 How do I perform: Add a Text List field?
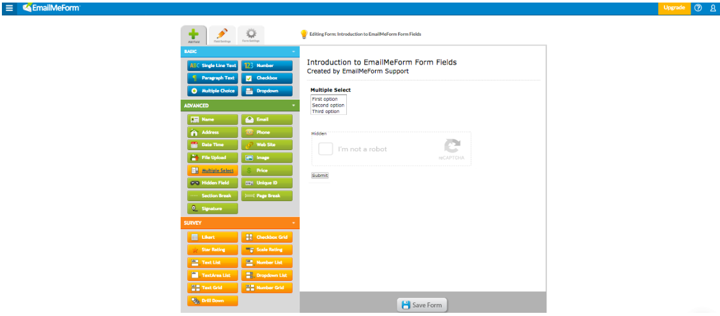pos(213,262)
